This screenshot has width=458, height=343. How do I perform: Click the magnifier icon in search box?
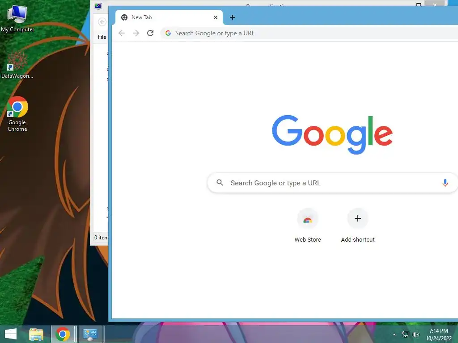tap(220, 183)
